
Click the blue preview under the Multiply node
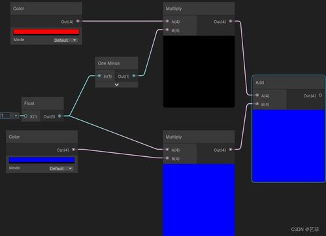click(x=199, y=200)
